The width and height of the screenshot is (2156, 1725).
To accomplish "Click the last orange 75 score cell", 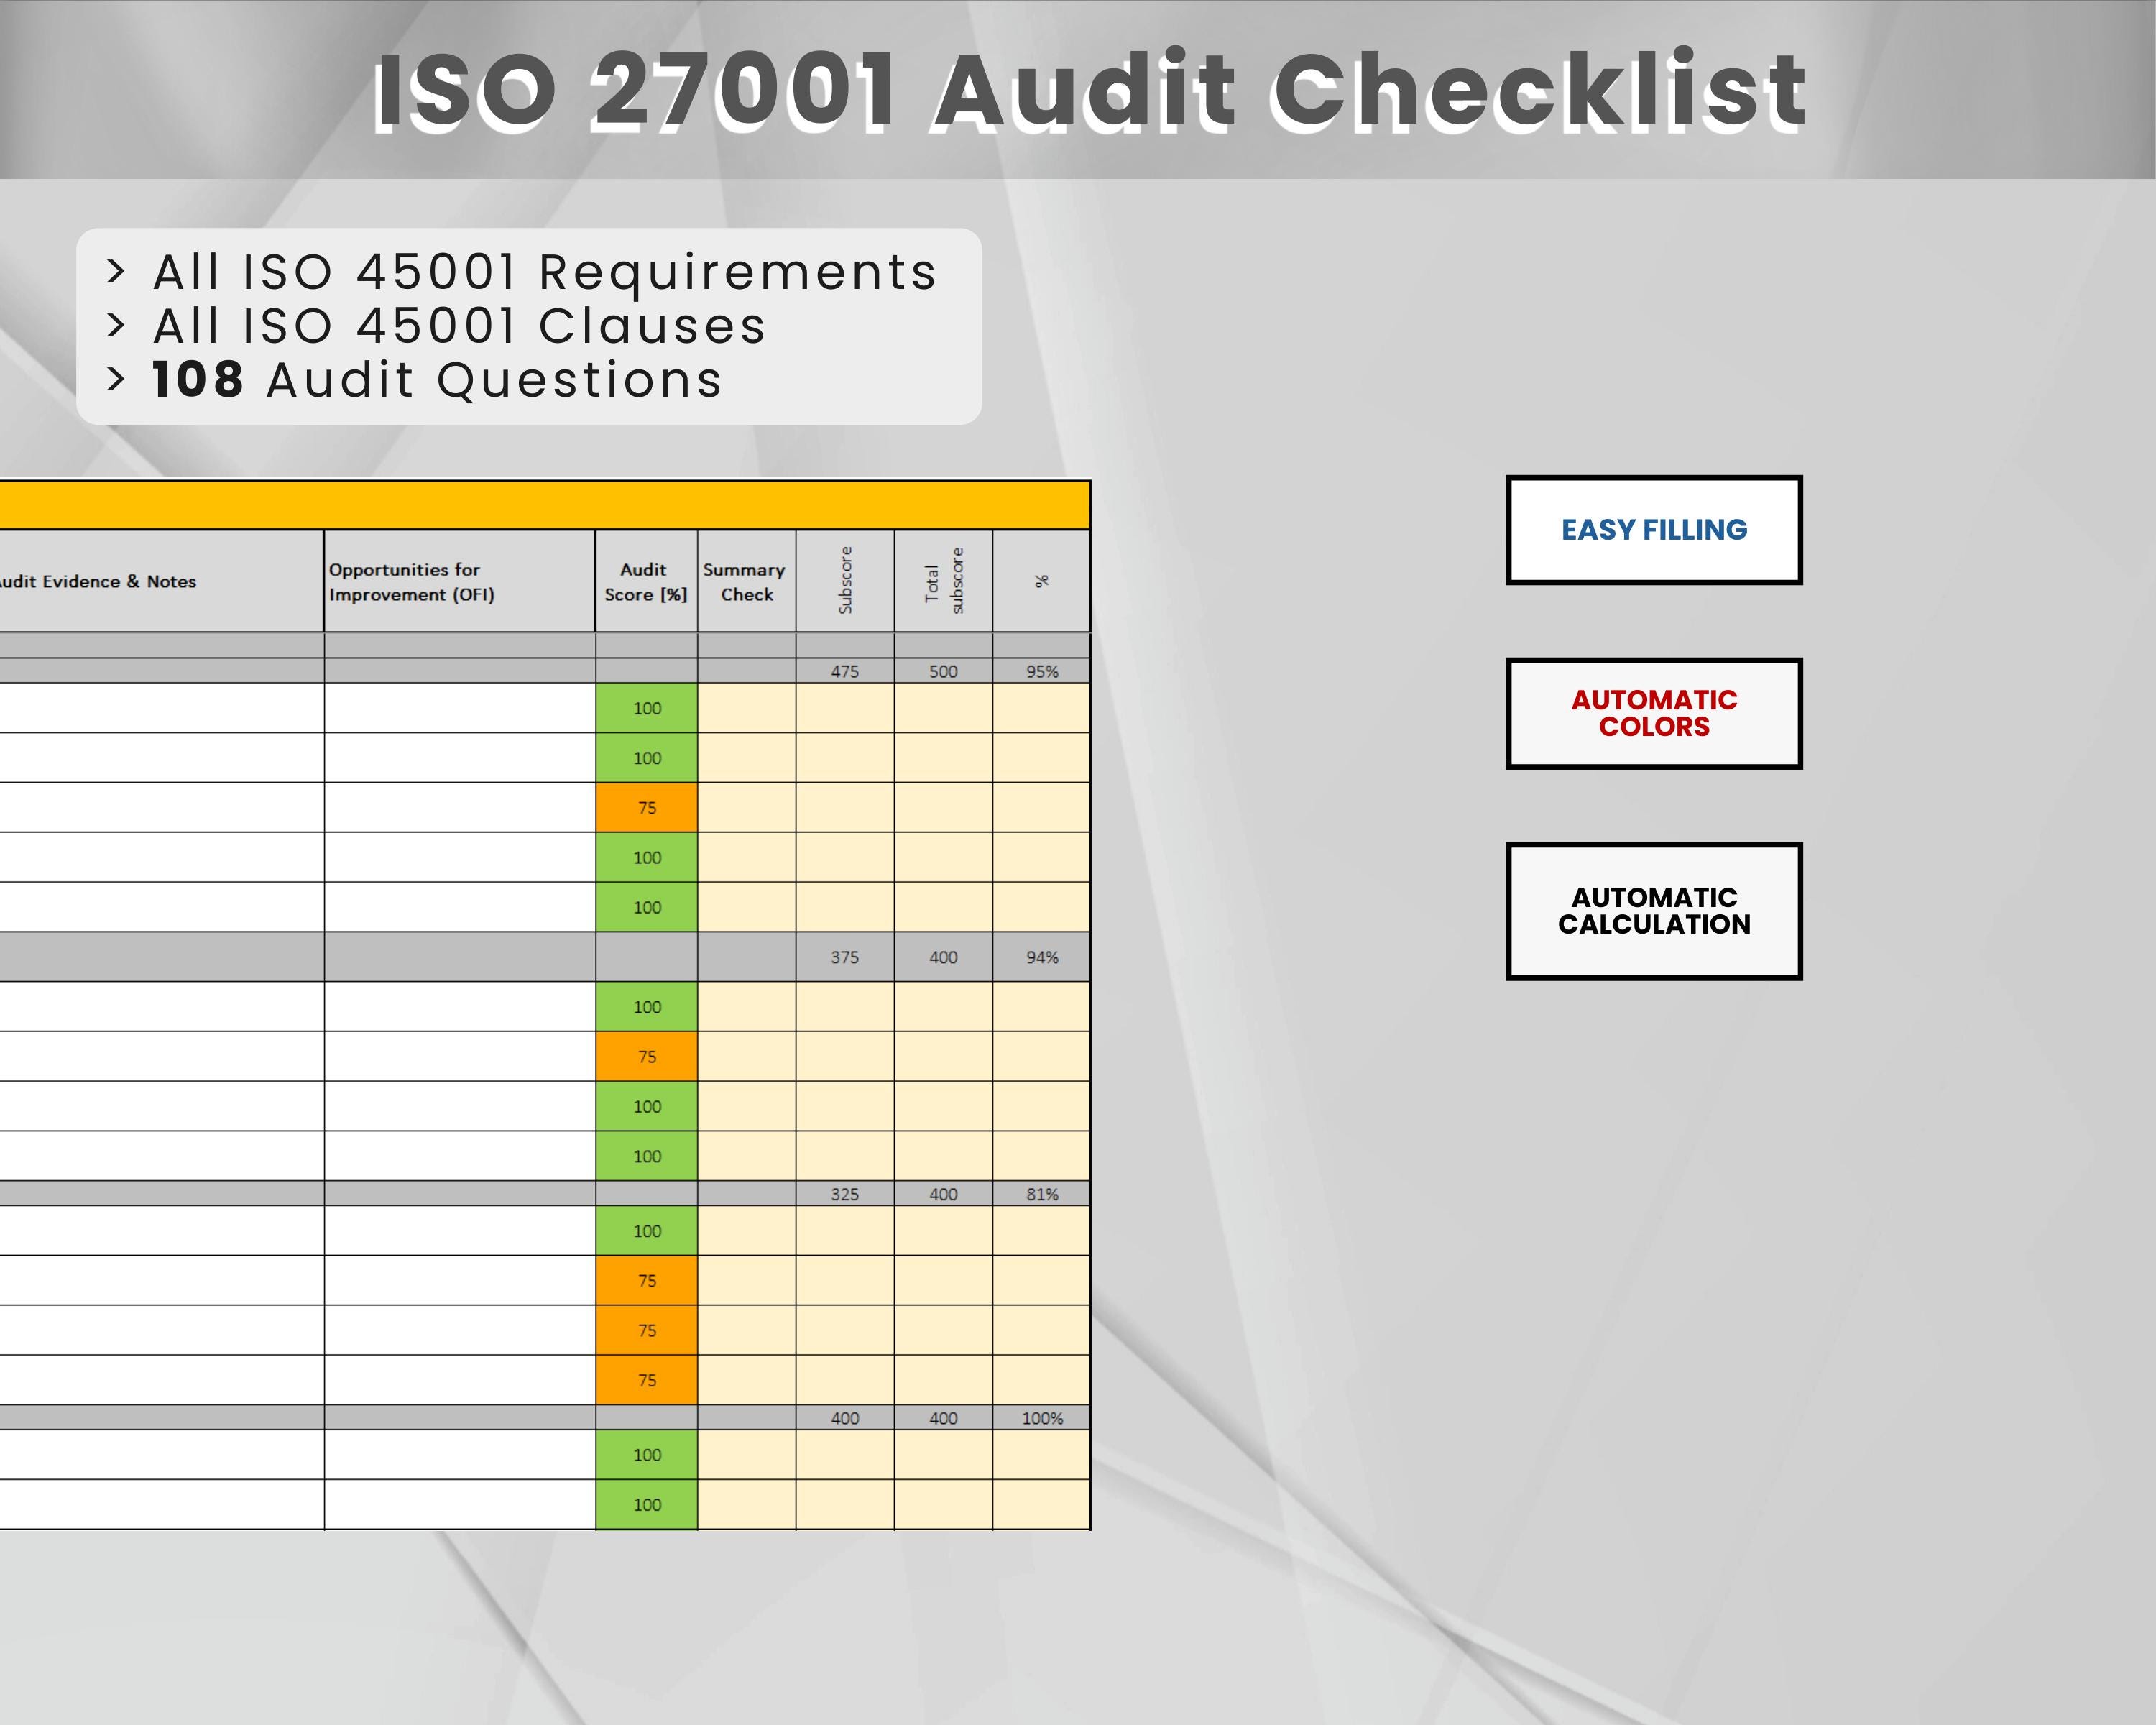I will point(647,1380).
